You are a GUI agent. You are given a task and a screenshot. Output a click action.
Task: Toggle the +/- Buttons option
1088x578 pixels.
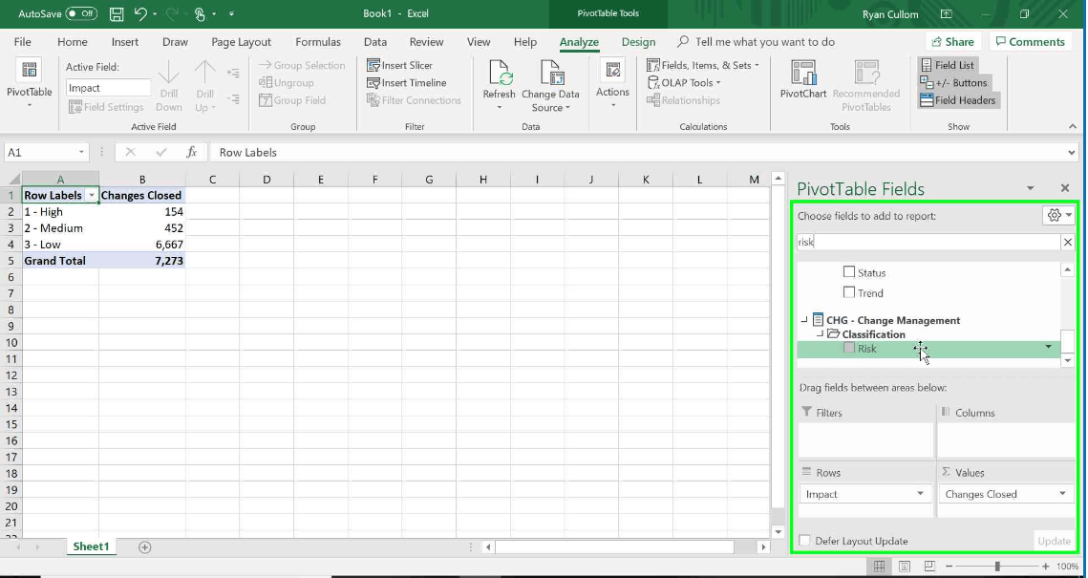click(953, 82)
